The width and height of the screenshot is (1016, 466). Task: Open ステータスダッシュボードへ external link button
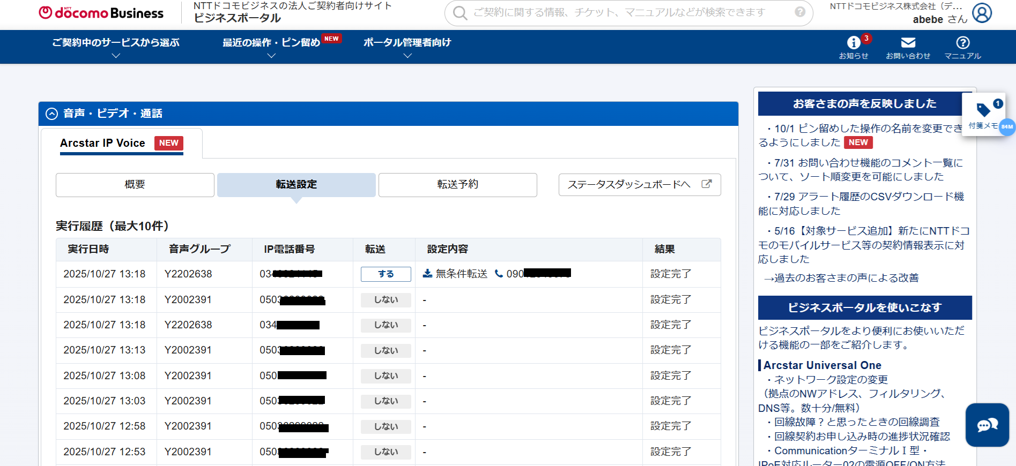639,185
